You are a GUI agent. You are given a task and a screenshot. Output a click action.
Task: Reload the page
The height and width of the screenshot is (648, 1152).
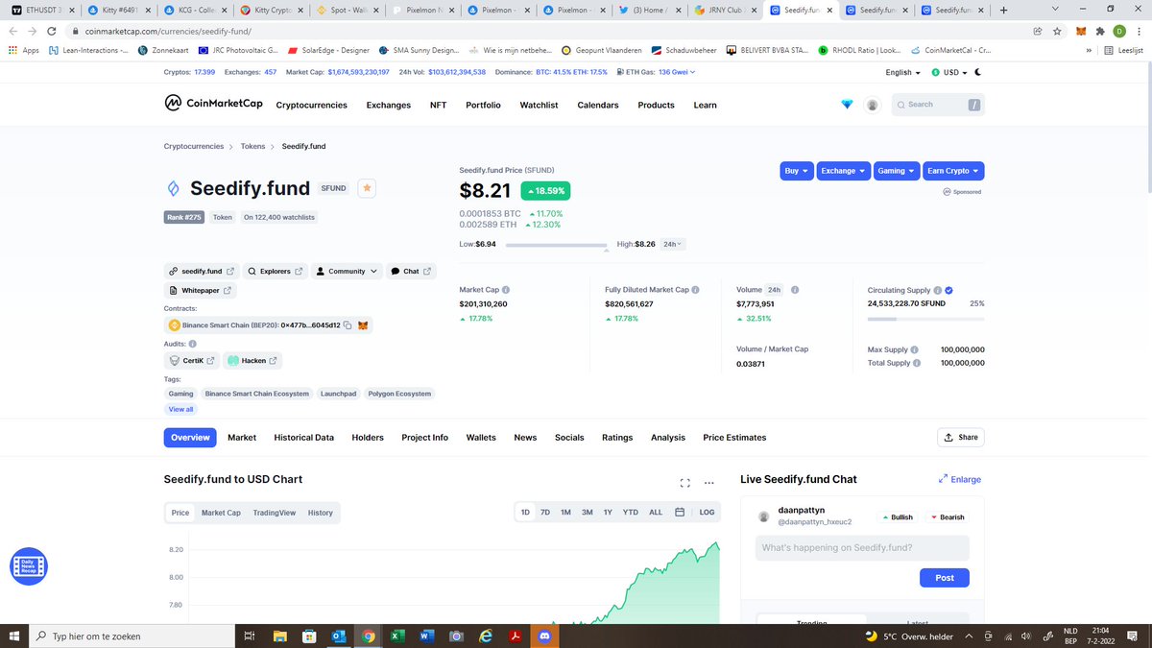click(x=50, y=31)
